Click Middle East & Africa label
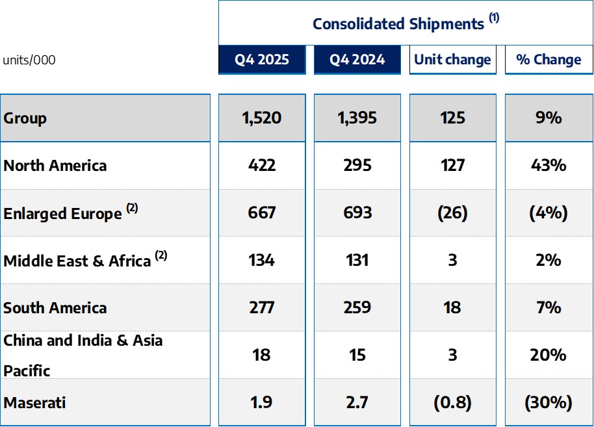Viewport: 594px width, 427px height. [x=77, y=261]
